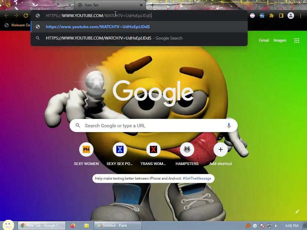The image size is (307, 230).
Task: Click inside the address bar URL text
Action: coord(98,16)
